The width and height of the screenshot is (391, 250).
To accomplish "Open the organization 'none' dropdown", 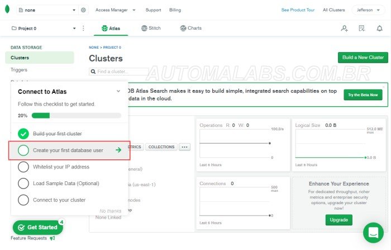I will click(47, 10).
